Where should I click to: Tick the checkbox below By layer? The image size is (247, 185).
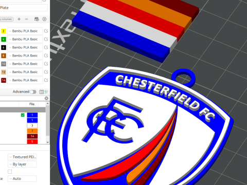pos(10,172)
